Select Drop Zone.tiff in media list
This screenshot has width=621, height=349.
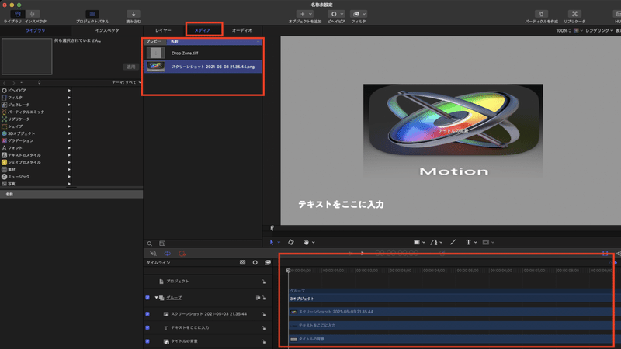tap(203, 53)
